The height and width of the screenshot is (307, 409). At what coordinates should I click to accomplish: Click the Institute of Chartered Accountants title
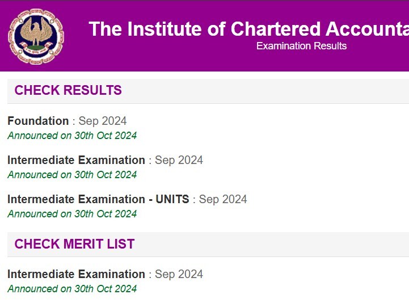click(248, 29)
